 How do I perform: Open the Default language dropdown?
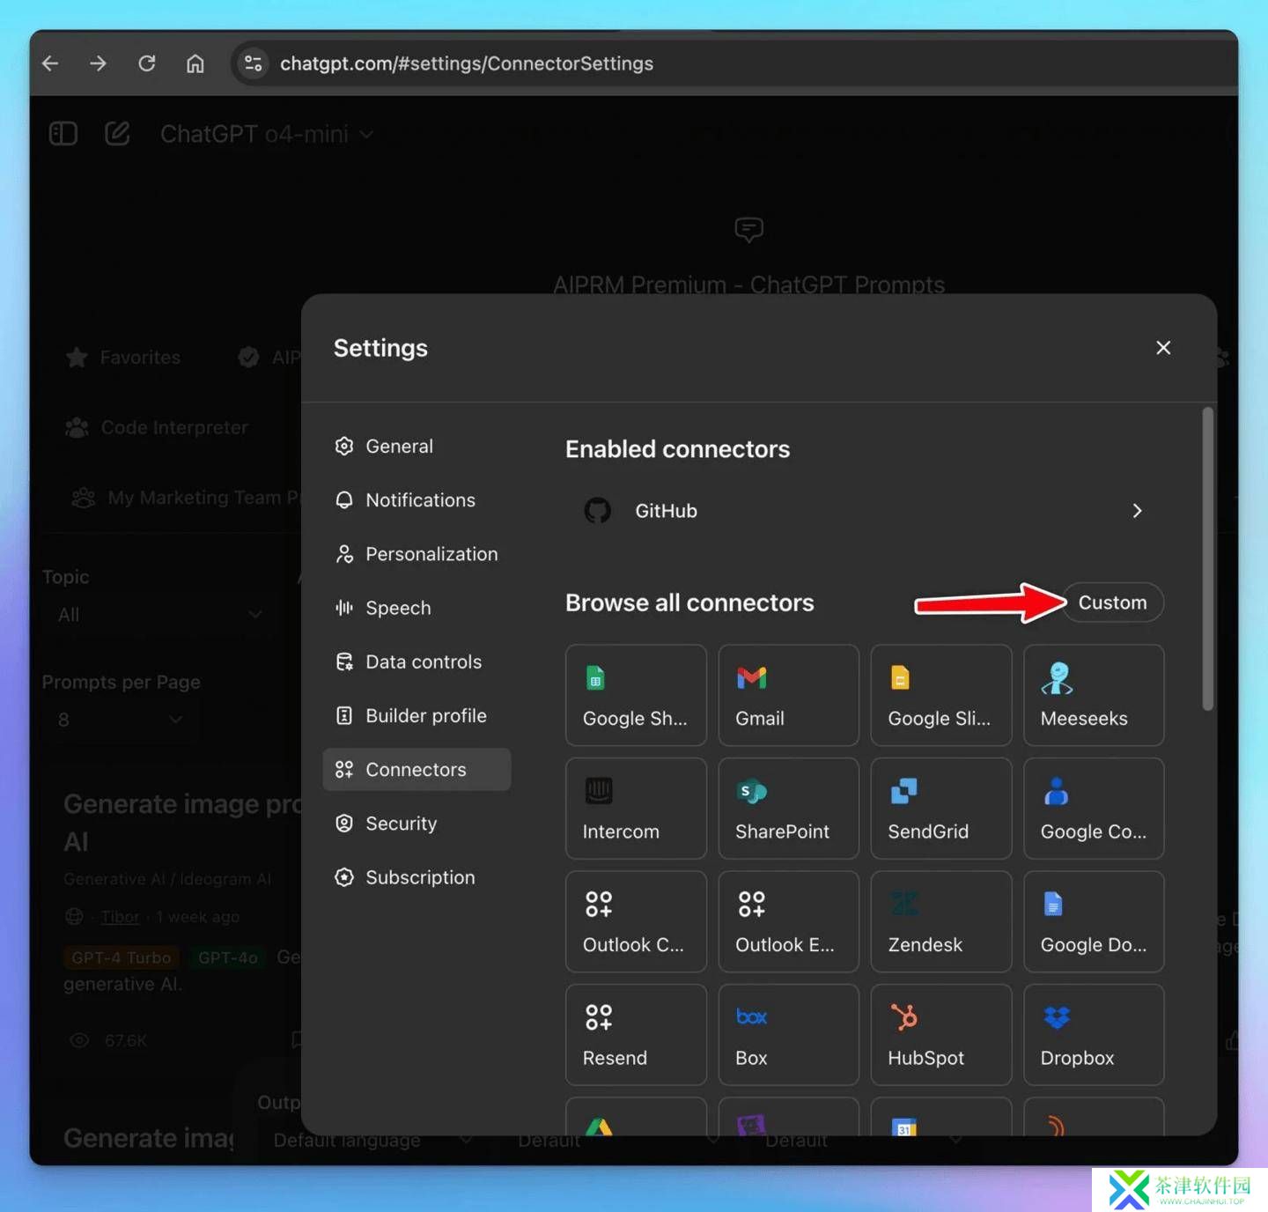pos(373,1140)
